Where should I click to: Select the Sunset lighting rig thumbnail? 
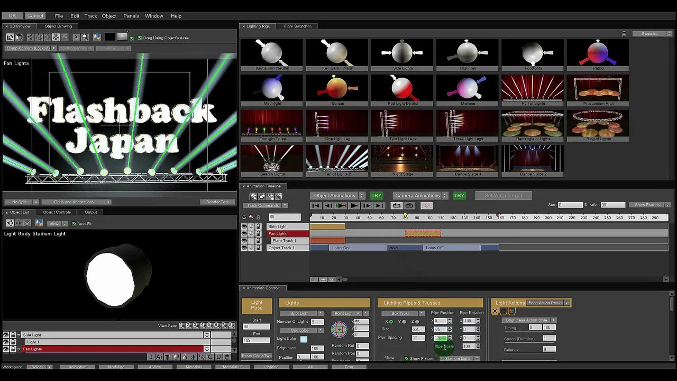pos(337,90)
